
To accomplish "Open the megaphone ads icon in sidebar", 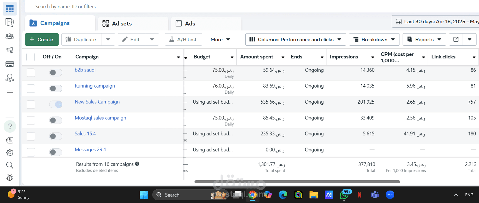I will point(10,50).
